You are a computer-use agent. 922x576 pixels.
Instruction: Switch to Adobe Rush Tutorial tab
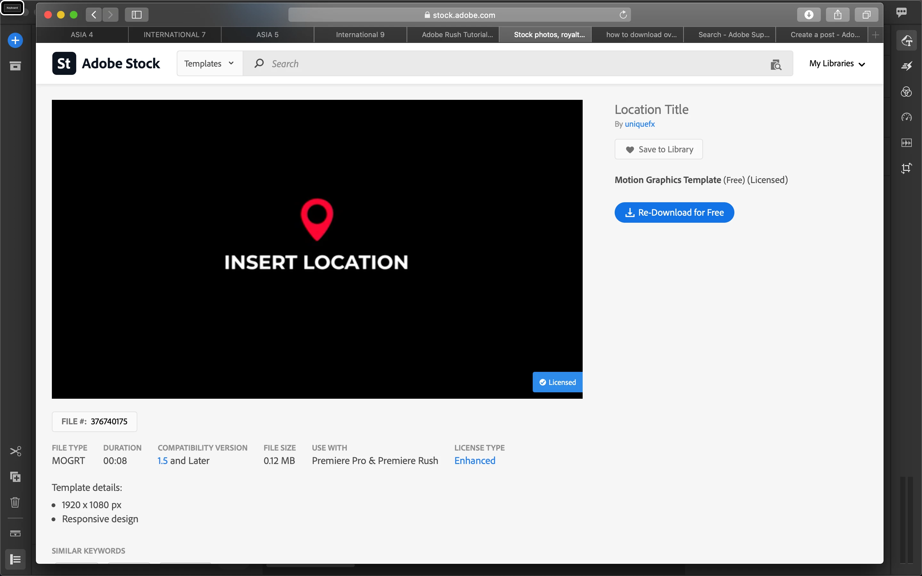point(457,35)
